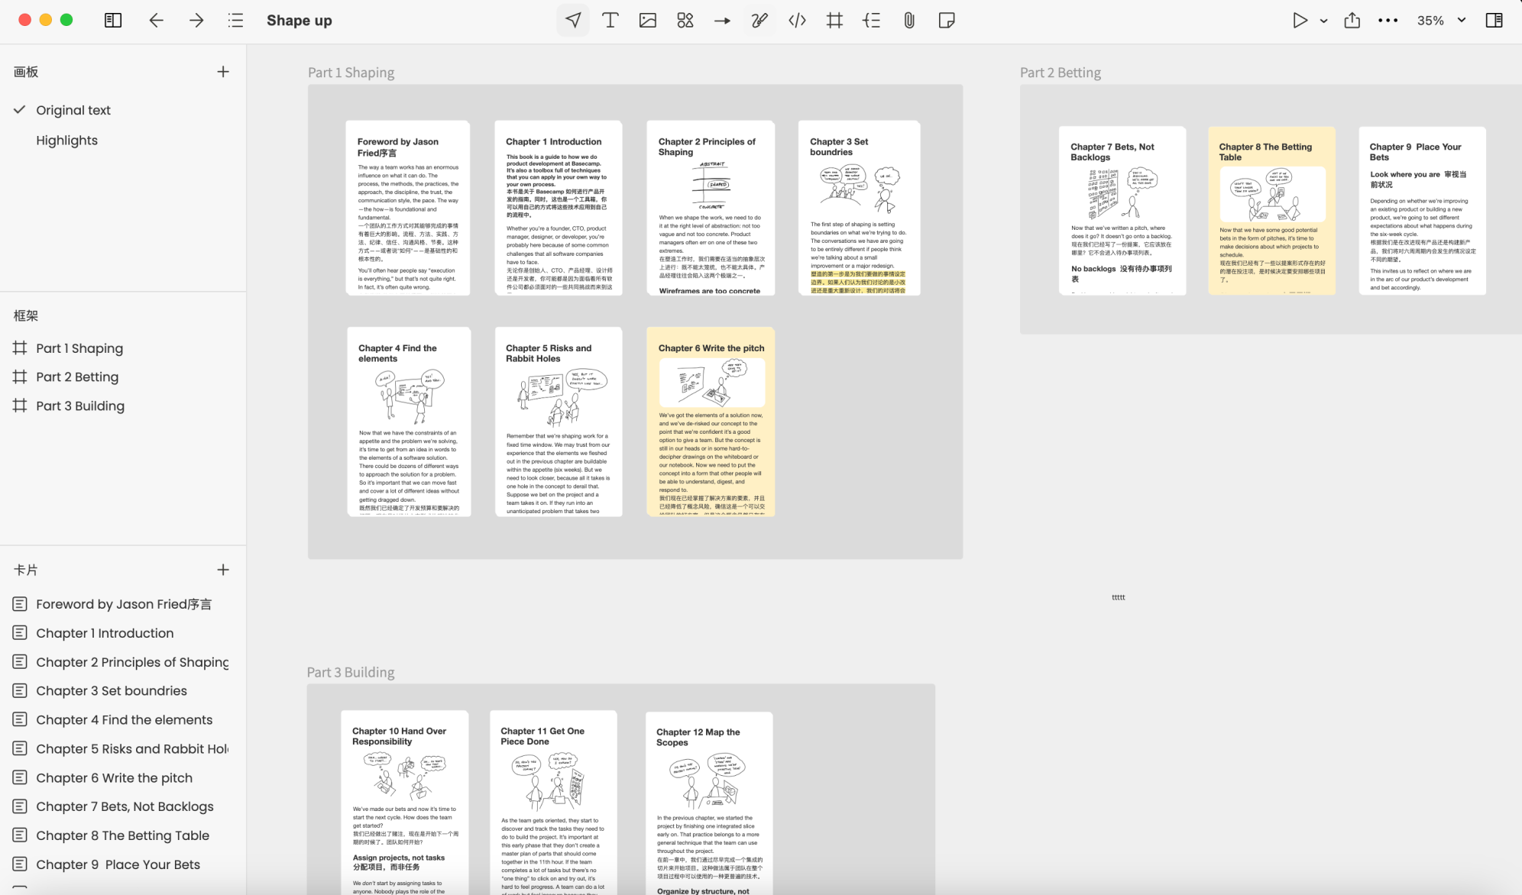Screen dimensions: 1522x895
Task: Select the sticky note tool
Action: point(946,21)
